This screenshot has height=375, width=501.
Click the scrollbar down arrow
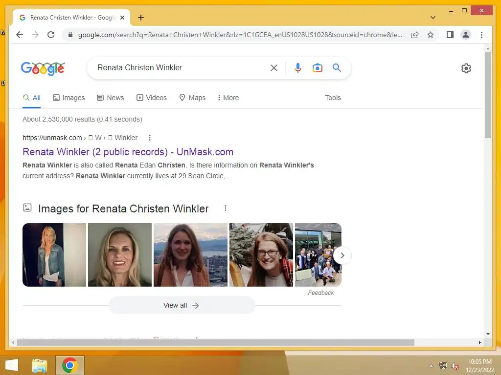pos(488,334)
